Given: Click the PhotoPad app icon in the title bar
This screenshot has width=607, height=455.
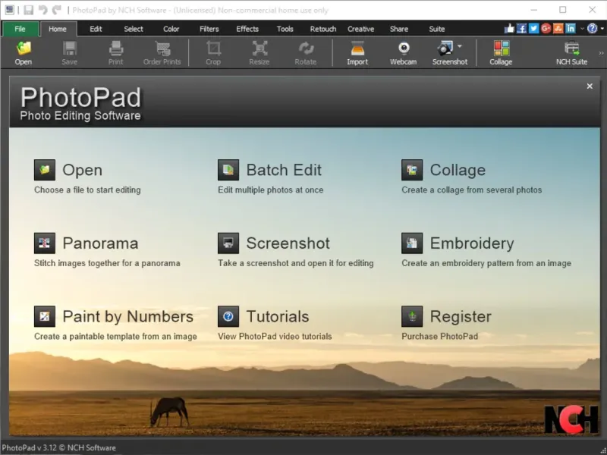Looking at the screenshot, I should 9,10.
